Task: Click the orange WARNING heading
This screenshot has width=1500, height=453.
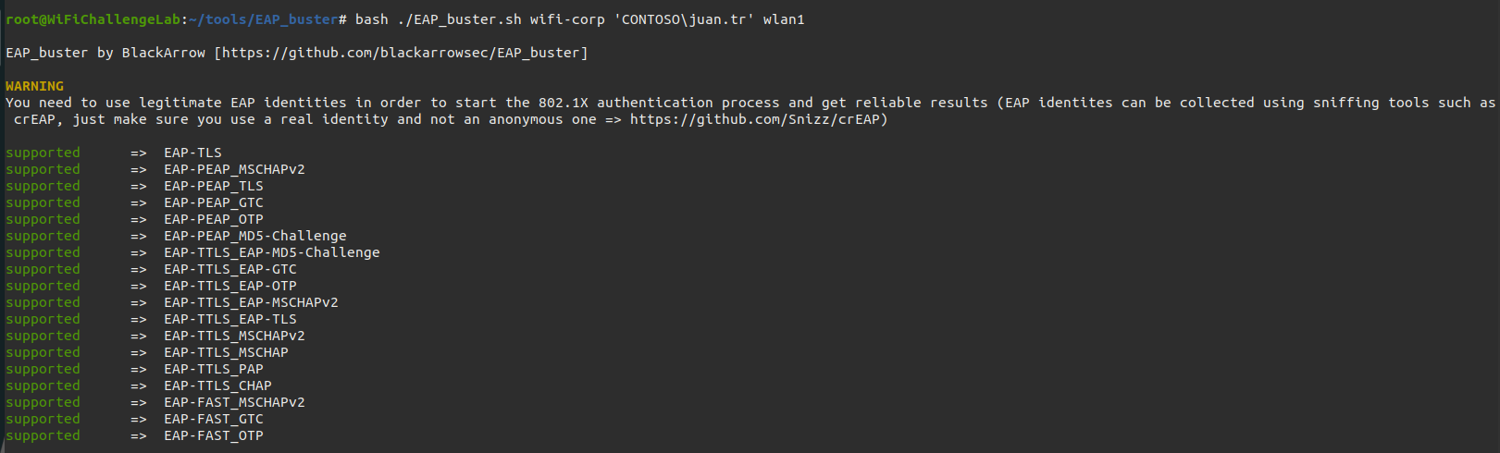Action: coord(34,86)
